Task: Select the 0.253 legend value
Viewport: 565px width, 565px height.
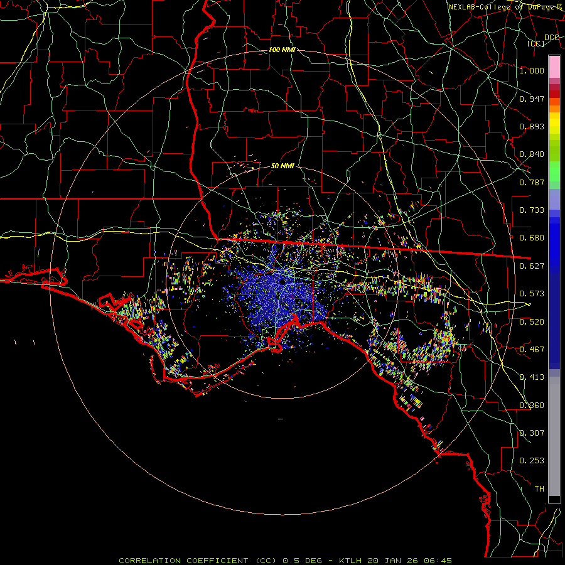Action: [532, 461]
